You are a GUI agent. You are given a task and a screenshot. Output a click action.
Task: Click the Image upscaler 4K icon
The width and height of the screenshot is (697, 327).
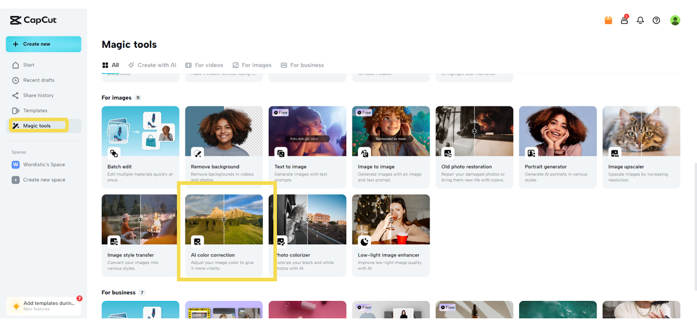[615, 153]
